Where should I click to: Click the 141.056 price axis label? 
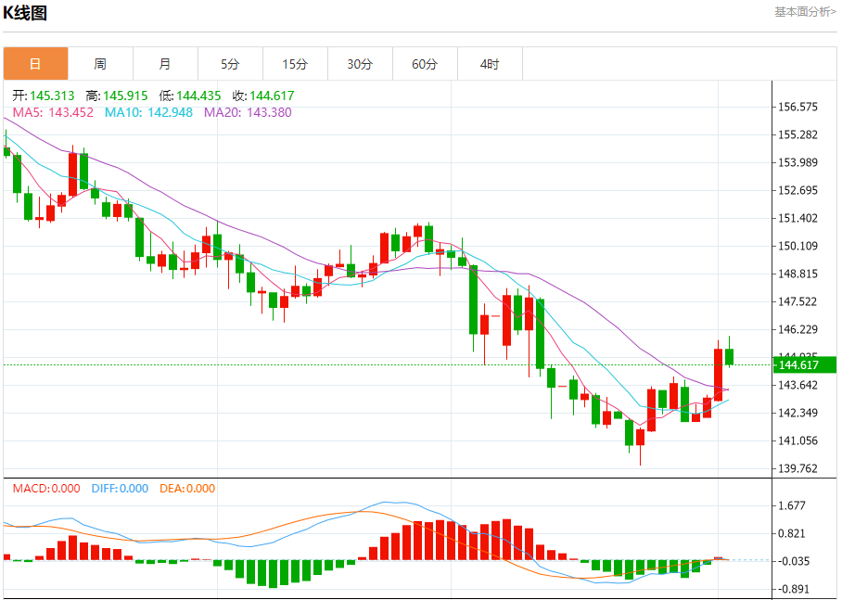[x=798, y=440]
